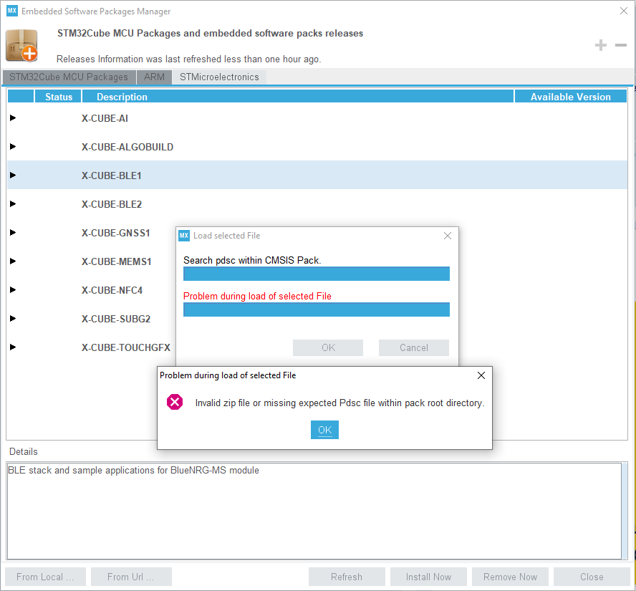Switch to STM32Cube MCU Packages tab

(x=69, y=77)
